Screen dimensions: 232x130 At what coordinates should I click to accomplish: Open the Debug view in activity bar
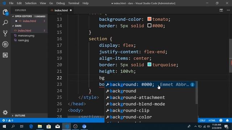[x=5, y=44]
